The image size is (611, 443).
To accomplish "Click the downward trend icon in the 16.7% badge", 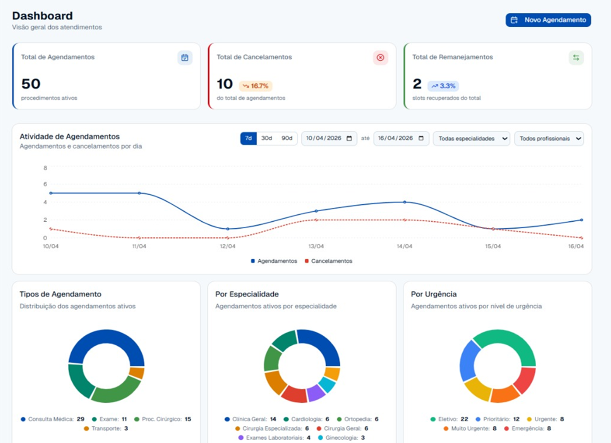I will click(x=245, y=86).
